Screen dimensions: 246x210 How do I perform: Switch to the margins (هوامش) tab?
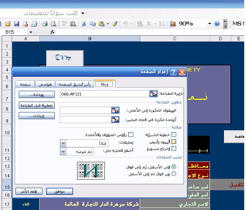click(x=46, y=84)
